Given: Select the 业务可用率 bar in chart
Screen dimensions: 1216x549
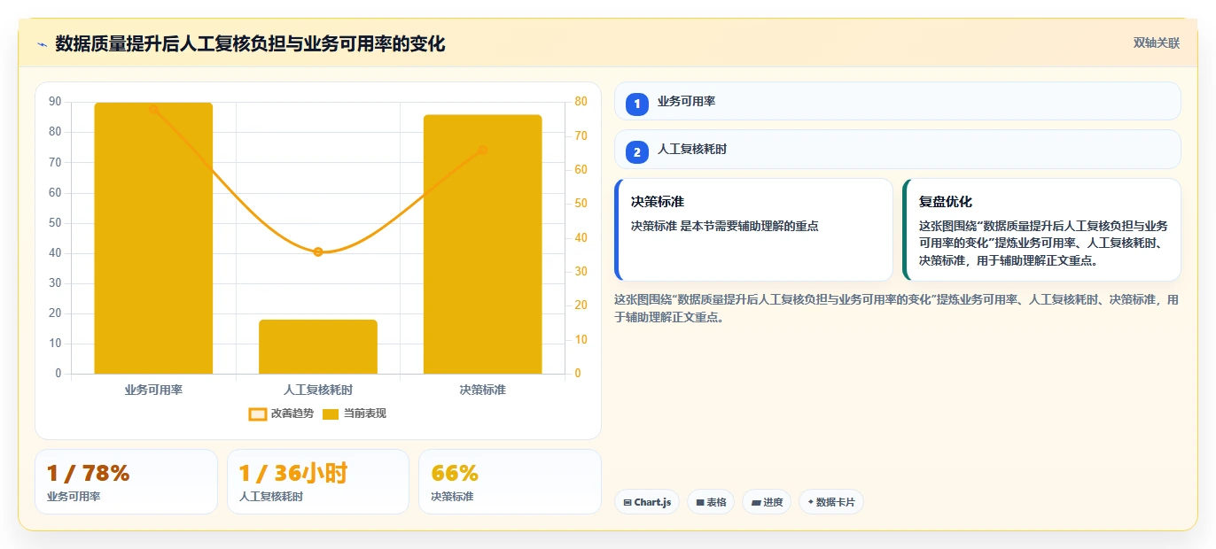Looking at the screenshot, I should (153, 238).
